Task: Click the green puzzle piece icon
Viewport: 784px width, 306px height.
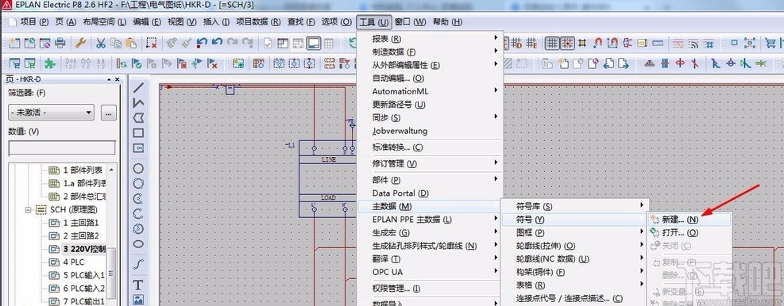Action: coord(49,63)
